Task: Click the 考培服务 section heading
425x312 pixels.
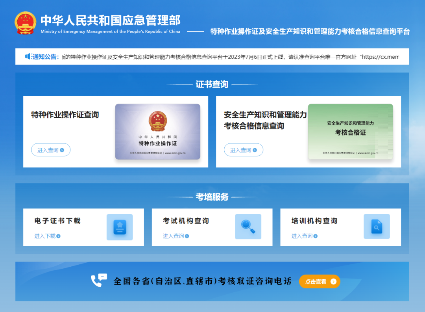Action: coord(212,197)
